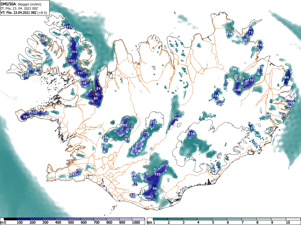Click the map value 85
Viewport: 301px width, 225px height.
coord(96,98)
